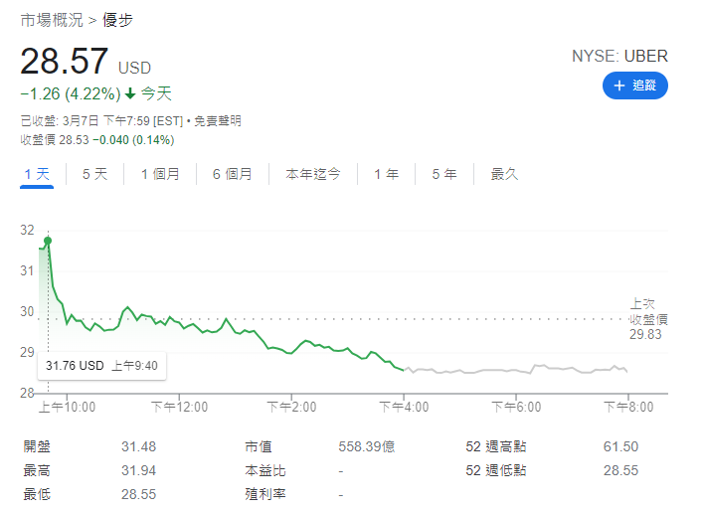Click the 最高 value 31.94
Screen dimensions: 704x513
pyautogui.click(x=139, y=471)
